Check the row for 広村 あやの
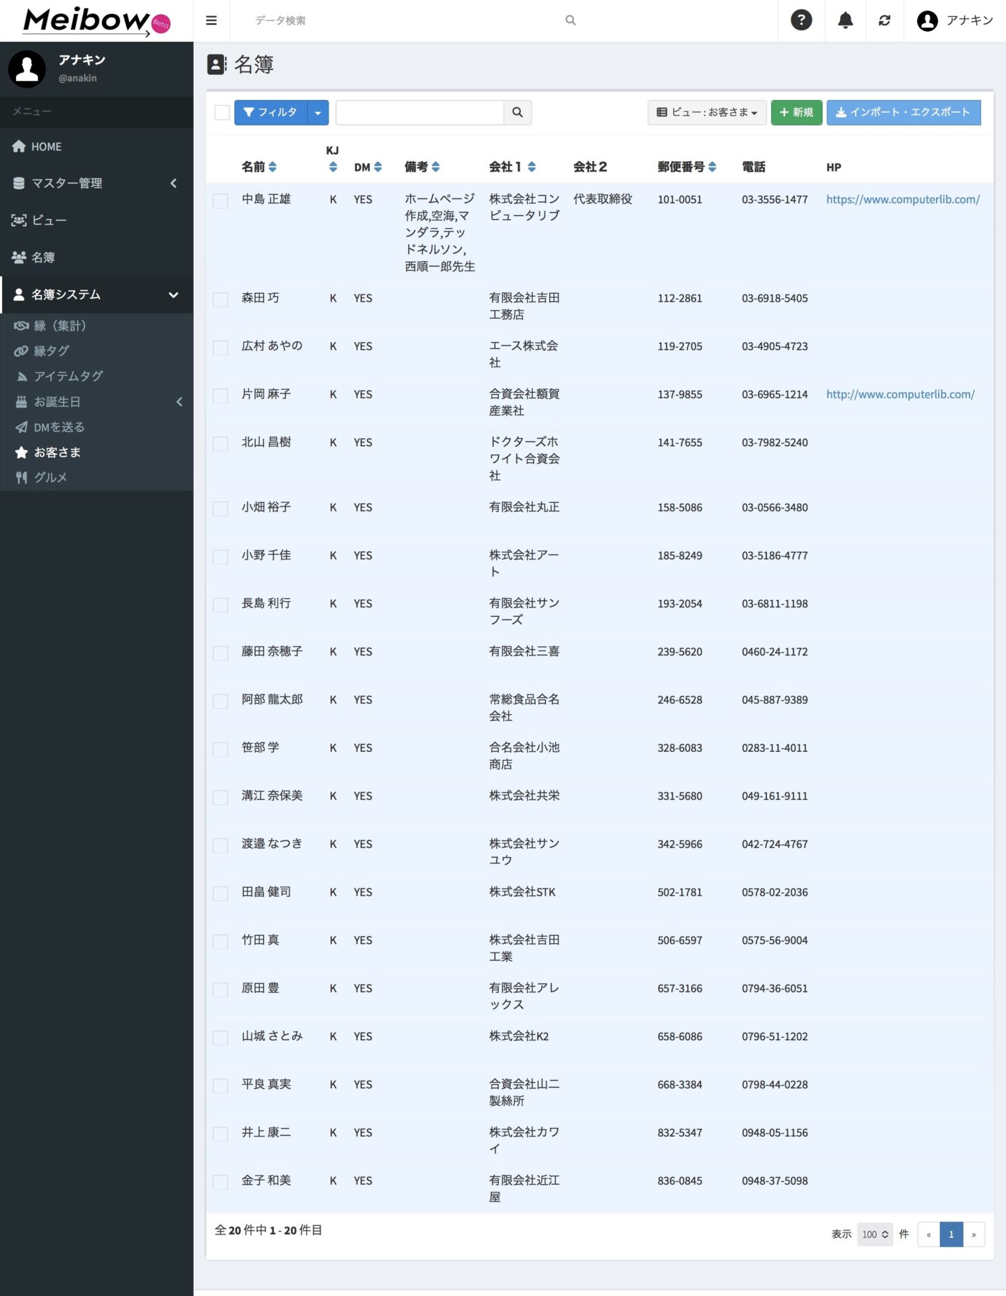The image size is (1006, 1296). coord(221,347)
